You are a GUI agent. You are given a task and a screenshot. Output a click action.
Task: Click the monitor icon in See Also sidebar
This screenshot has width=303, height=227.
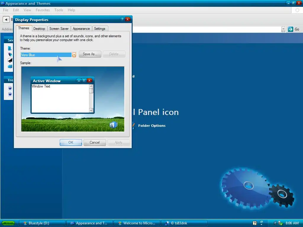click(10, 60)
